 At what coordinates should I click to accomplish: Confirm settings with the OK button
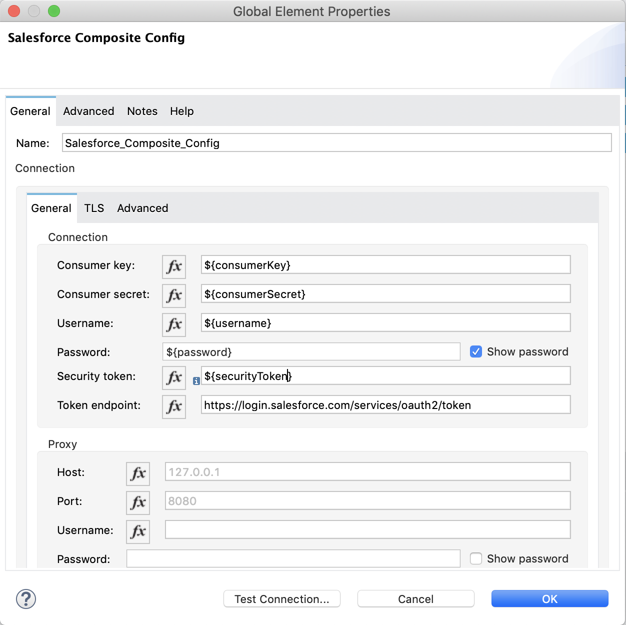(x=549, y=598)
